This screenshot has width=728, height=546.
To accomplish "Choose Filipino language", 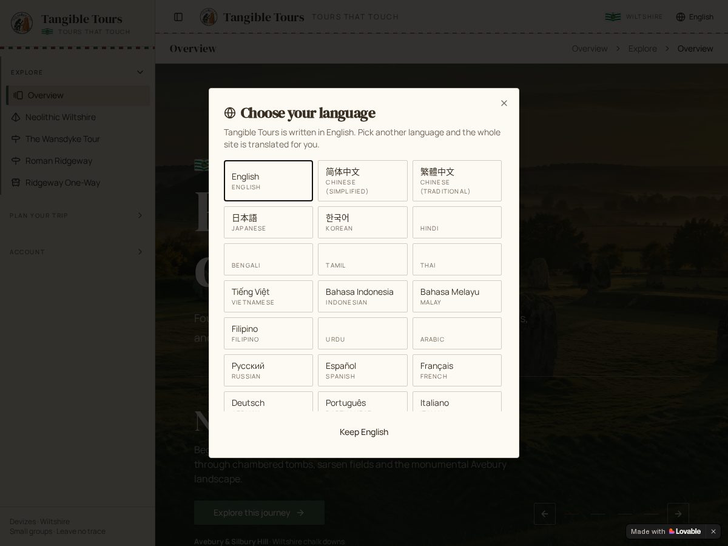I will click(x=268, y=333).
